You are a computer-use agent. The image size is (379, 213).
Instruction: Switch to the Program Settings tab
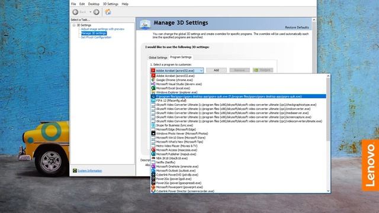(181, 57)
